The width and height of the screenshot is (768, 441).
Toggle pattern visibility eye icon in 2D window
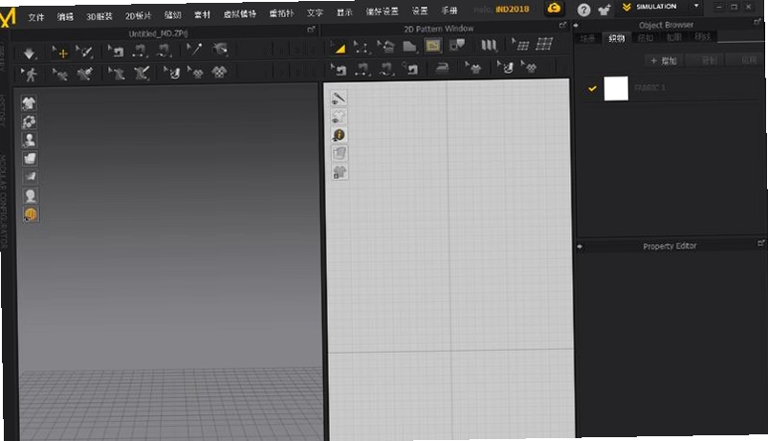pyautogui.click(x=339, y=117)
